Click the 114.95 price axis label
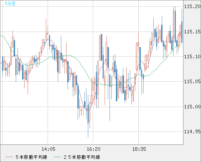The height and width of the screenshot is (162, 201). [x=192, y=131]
